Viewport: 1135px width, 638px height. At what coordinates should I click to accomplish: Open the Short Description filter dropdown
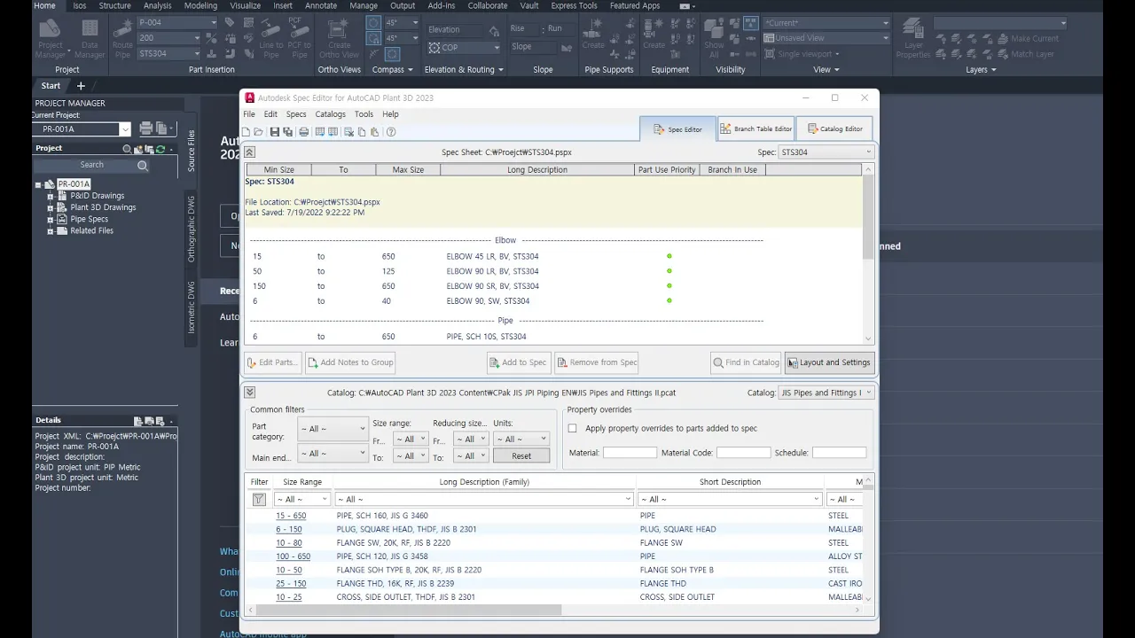[730, 500]
